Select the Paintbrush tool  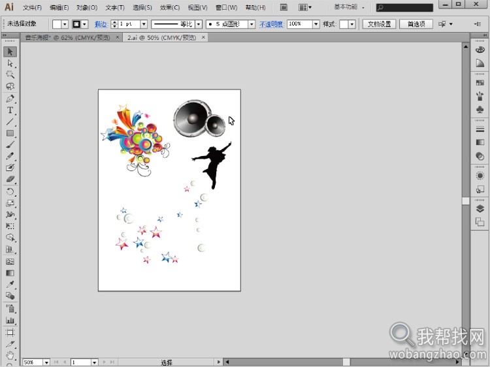[10, 144]
